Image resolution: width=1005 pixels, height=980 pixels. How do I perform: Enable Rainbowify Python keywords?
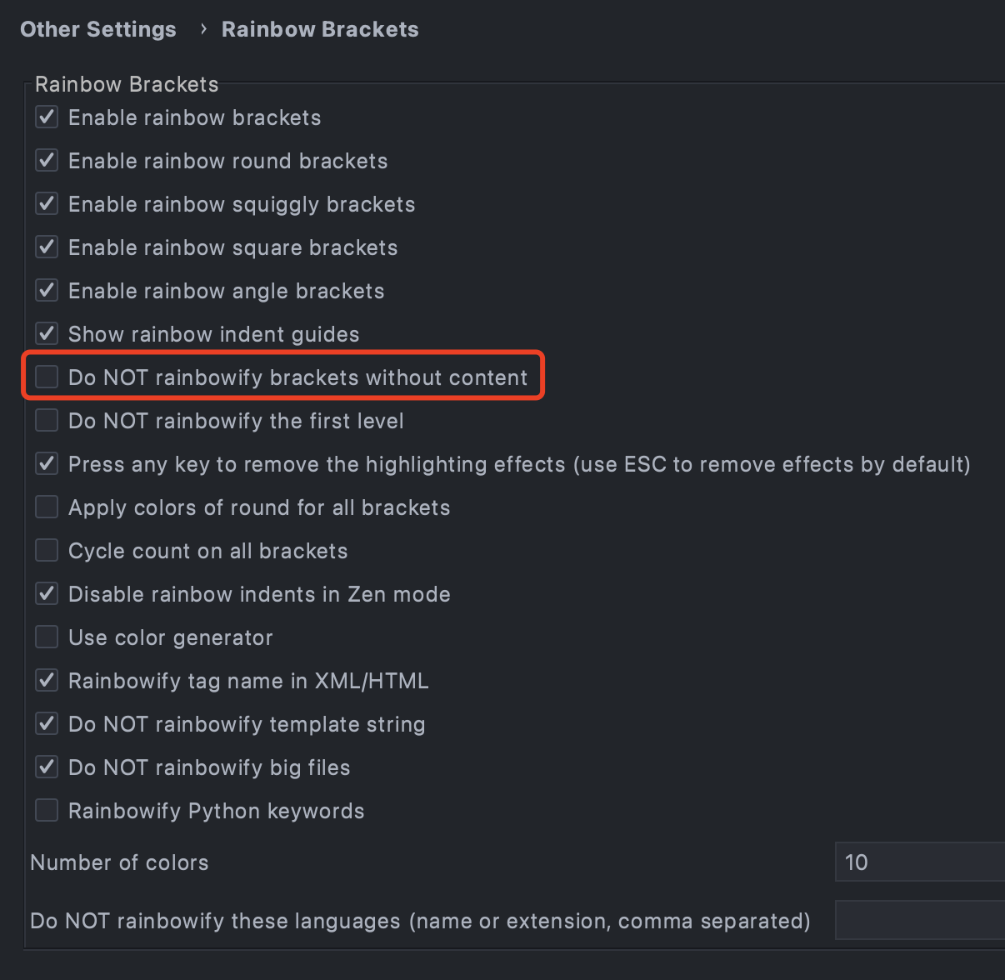tap(47, 810)
